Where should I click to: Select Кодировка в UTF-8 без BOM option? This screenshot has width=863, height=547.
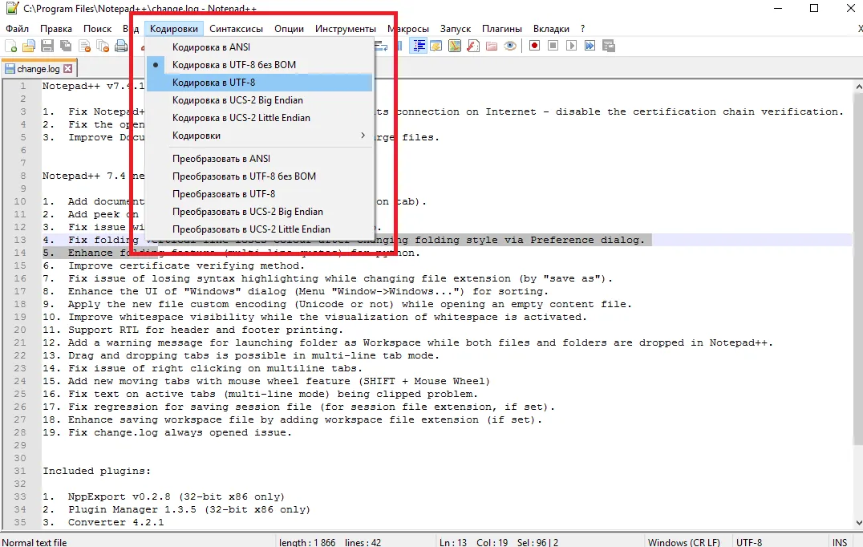233,65
